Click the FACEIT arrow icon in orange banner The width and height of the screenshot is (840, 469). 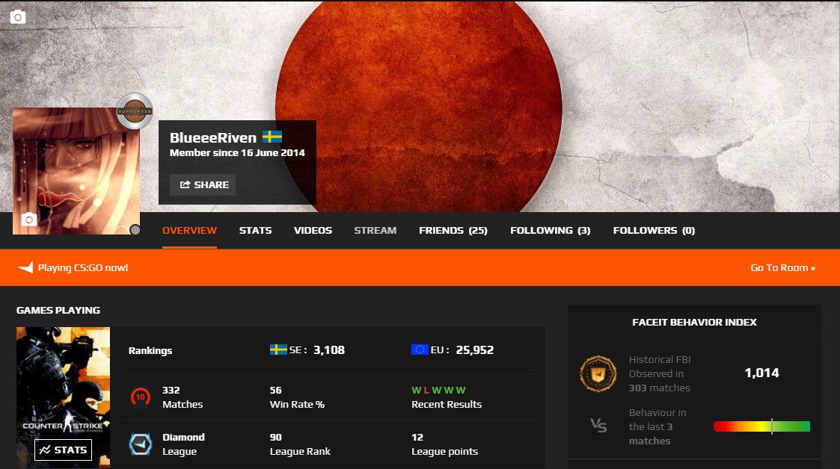coord(25,267)
